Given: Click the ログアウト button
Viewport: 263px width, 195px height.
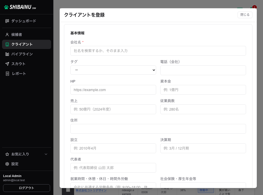Looking at the screenshot, I should click(26, 188).
